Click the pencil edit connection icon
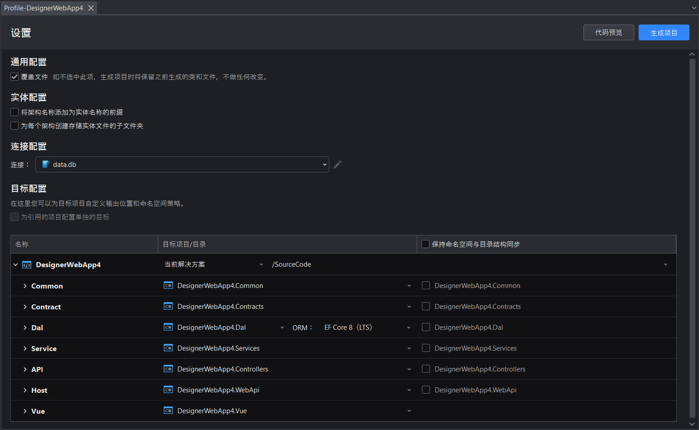699x430 pixels. [x=337, y=165]
